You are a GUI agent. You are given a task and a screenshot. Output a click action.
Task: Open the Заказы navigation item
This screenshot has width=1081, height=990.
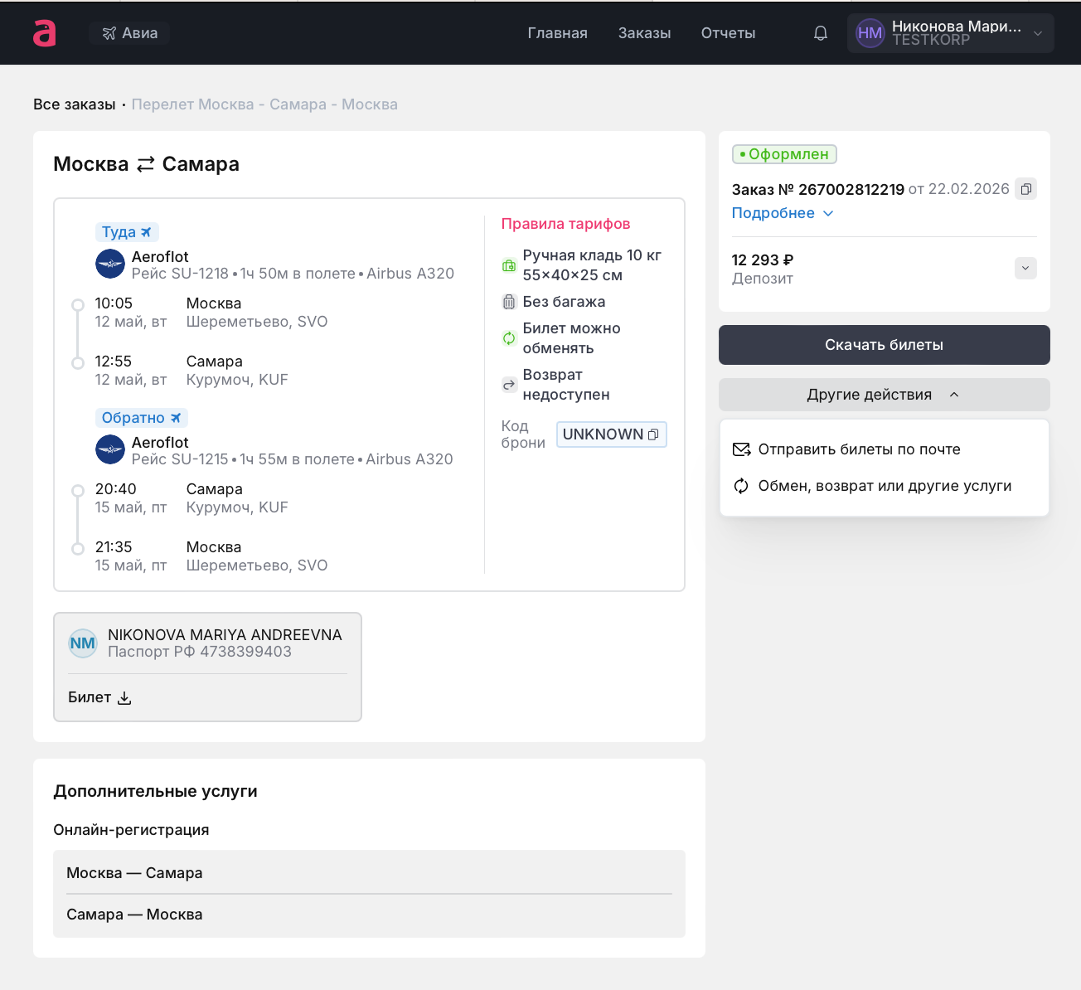pos(644,33)
